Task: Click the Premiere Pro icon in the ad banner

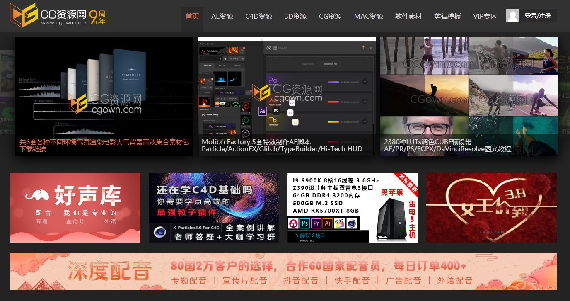Action: click(x=316, y=223)
